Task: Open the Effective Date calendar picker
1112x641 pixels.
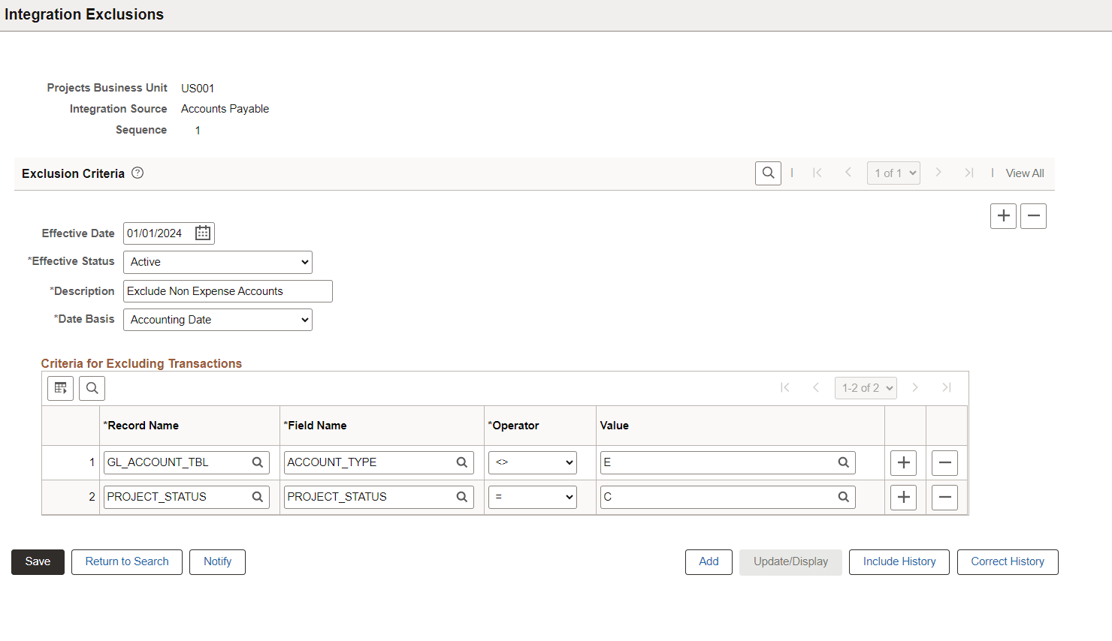Action: (x=203, y=233)
